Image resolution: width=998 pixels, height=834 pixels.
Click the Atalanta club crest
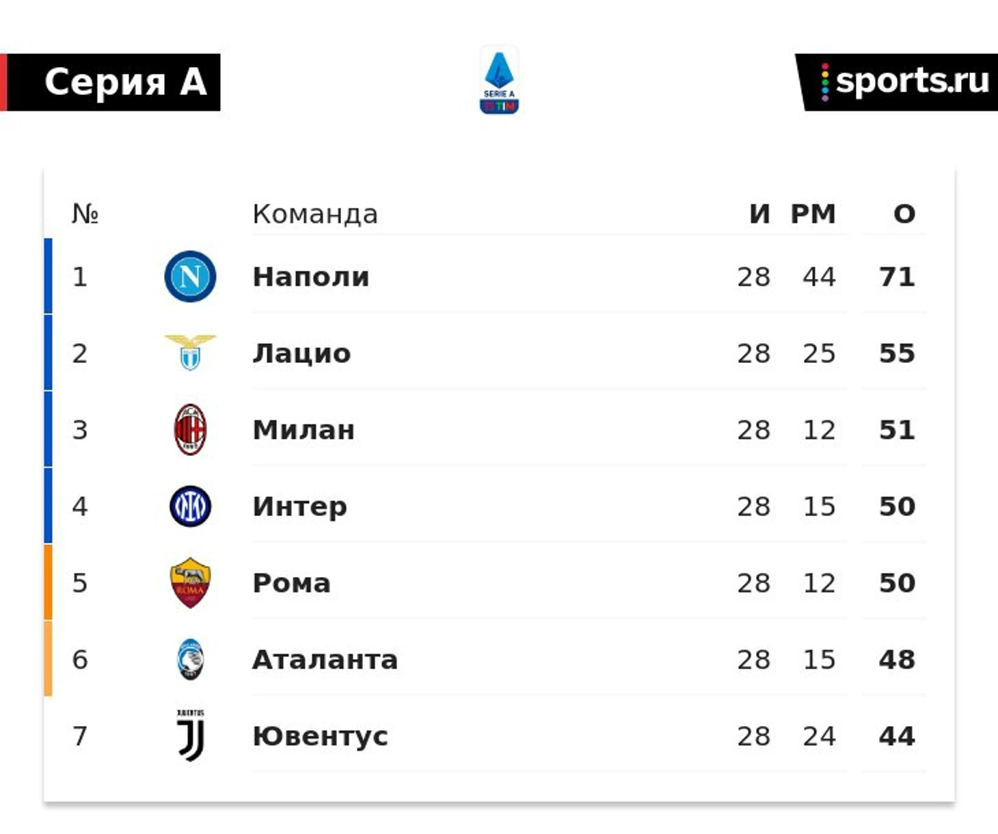tap(190, 660)
